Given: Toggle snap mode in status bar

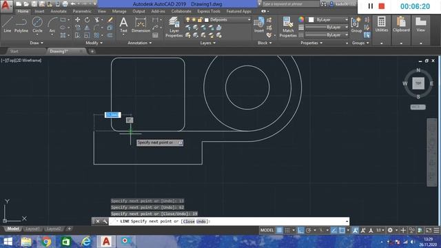Looking at the screenshot, I should pyautogui.click(x=287, y=230).
